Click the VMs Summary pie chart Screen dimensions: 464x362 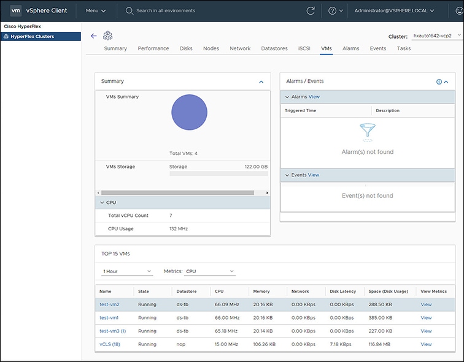(190, 112)
